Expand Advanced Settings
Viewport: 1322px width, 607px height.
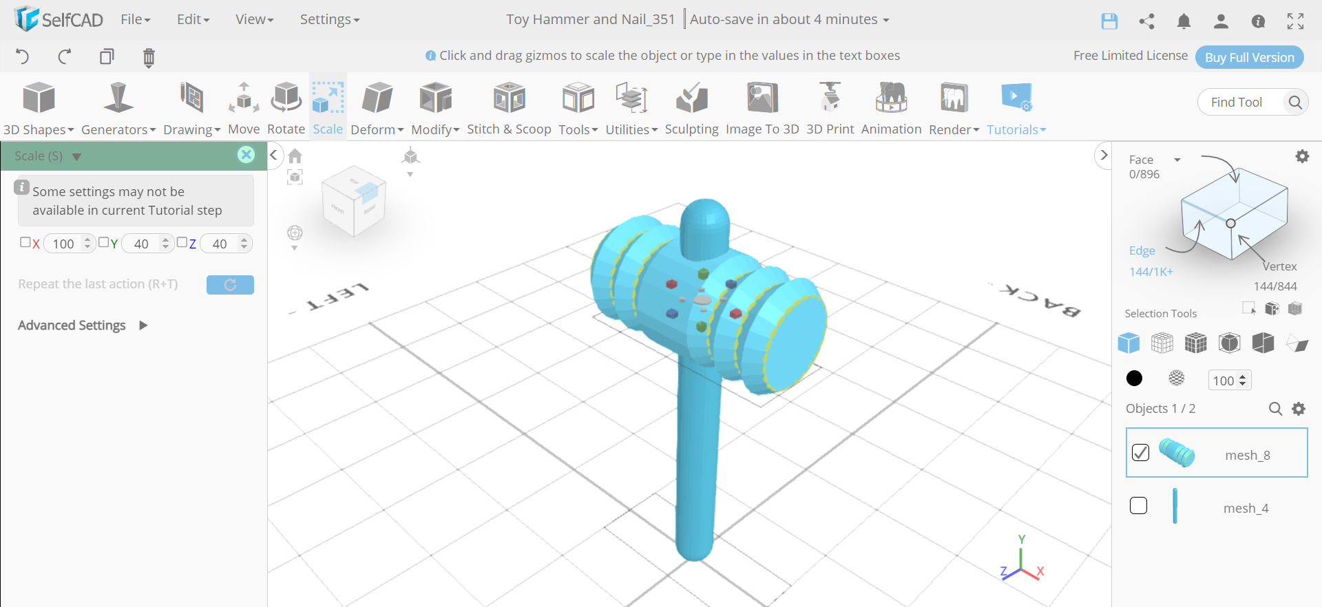(83, 326)
